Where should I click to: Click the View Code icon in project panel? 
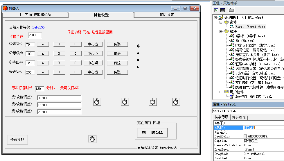(x=216, y=10)
